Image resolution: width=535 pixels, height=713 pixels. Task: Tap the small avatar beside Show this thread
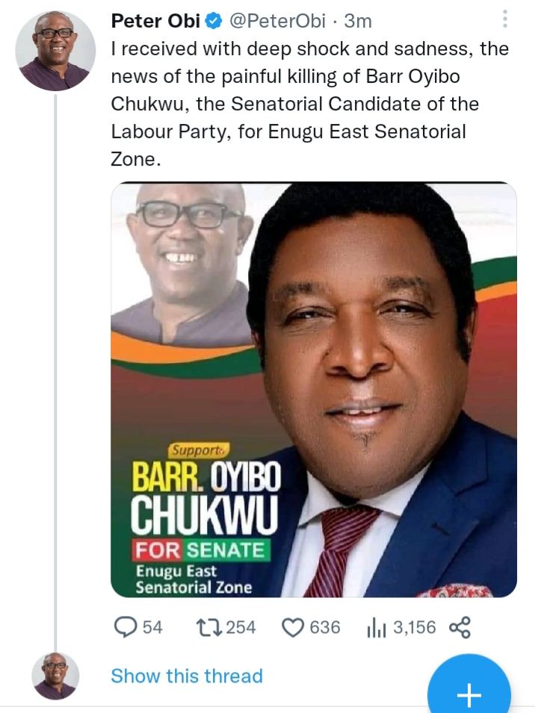pos(55,676)
